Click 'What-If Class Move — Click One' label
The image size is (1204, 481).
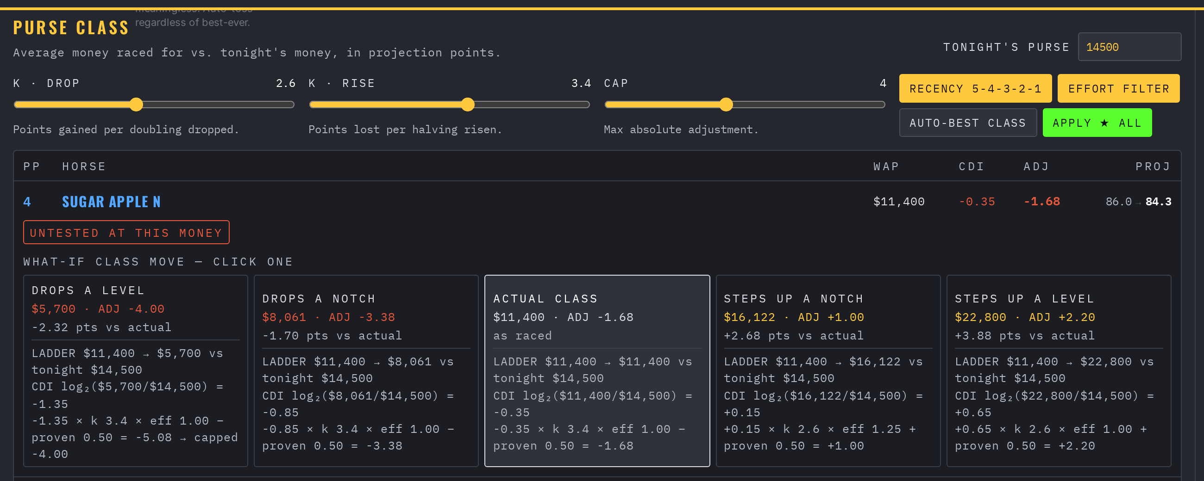point(158,262)
